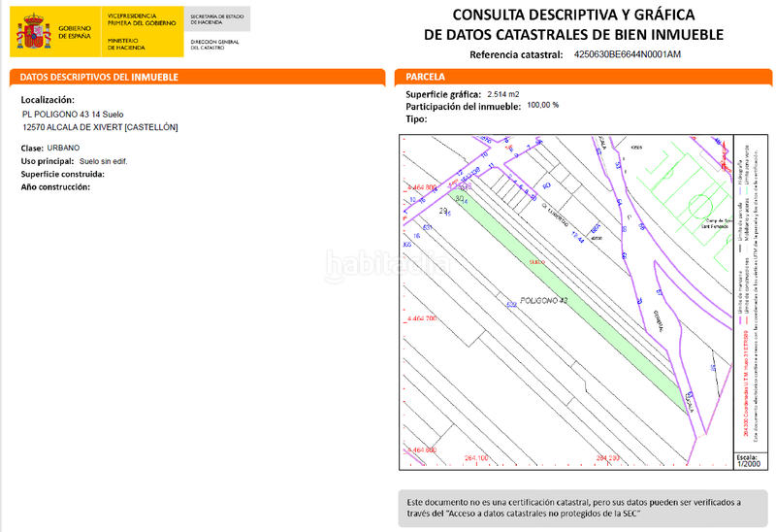Click the habitaclia watermark on the map

pyautogui.click(x=386, y=262)
